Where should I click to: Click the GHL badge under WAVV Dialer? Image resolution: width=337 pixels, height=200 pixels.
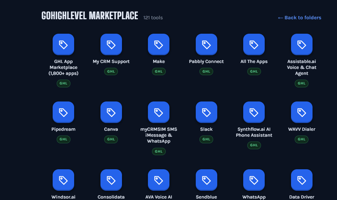(301, 139)
